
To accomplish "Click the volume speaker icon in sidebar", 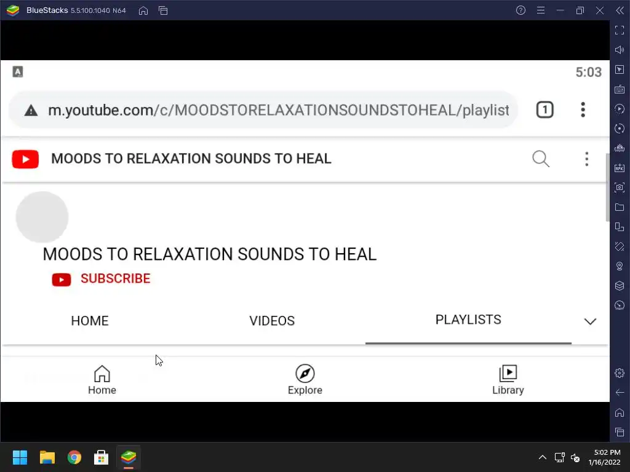I will click(620, 50).
